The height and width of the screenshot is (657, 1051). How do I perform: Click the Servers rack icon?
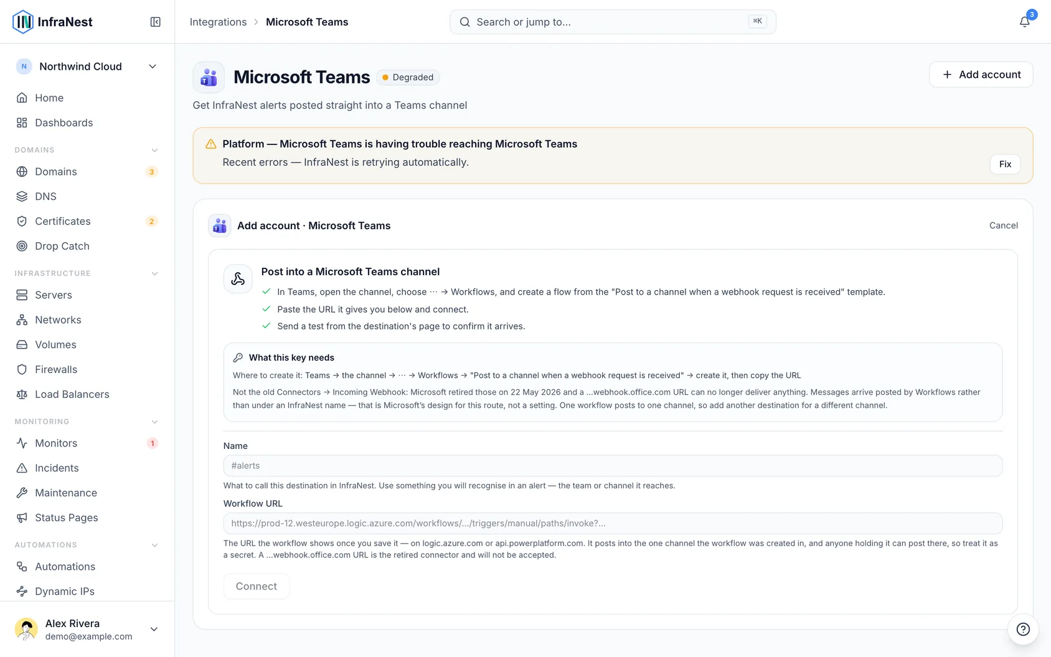point(22,295)
